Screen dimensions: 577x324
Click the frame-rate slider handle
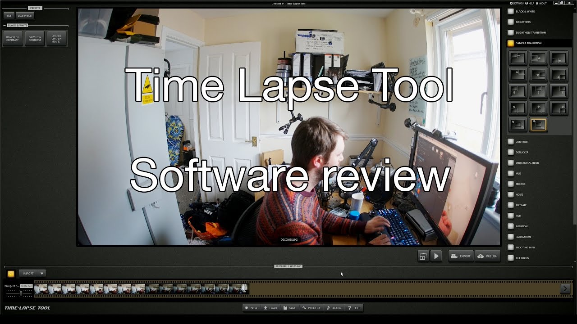click(x=21, y=293)
